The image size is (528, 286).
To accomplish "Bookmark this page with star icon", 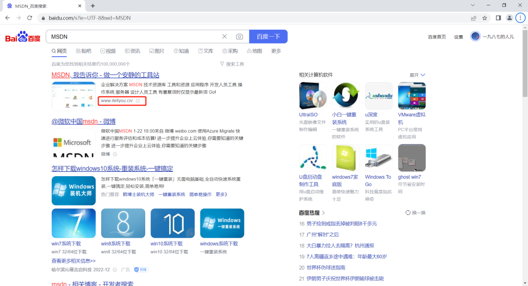I will tap(484, 18).
